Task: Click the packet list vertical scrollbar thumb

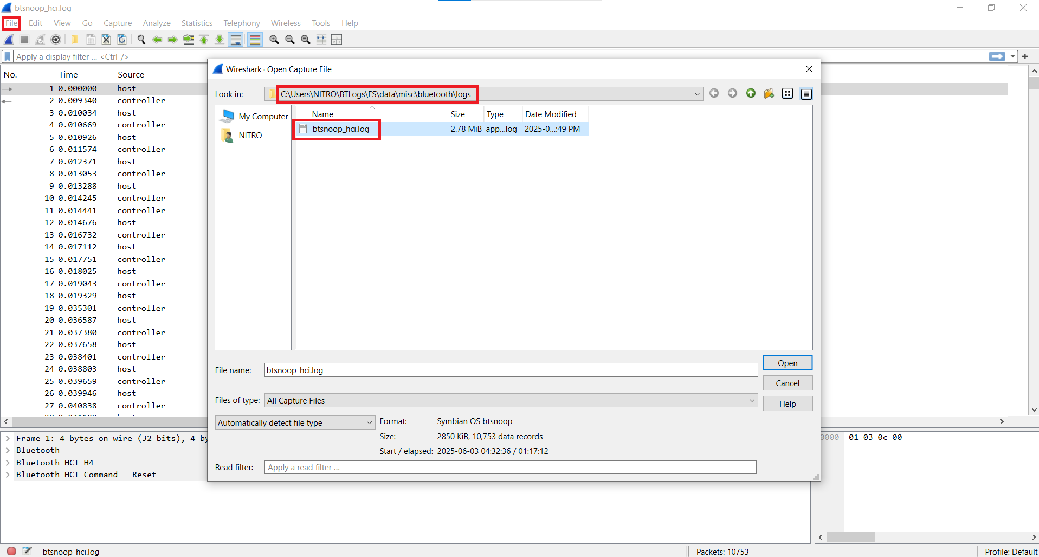Action: (x=1034, y=83)
